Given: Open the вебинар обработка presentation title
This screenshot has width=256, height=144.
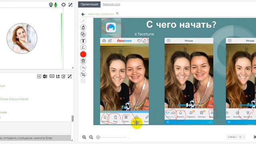Looking at the screenshot, I should pos(101,14).
